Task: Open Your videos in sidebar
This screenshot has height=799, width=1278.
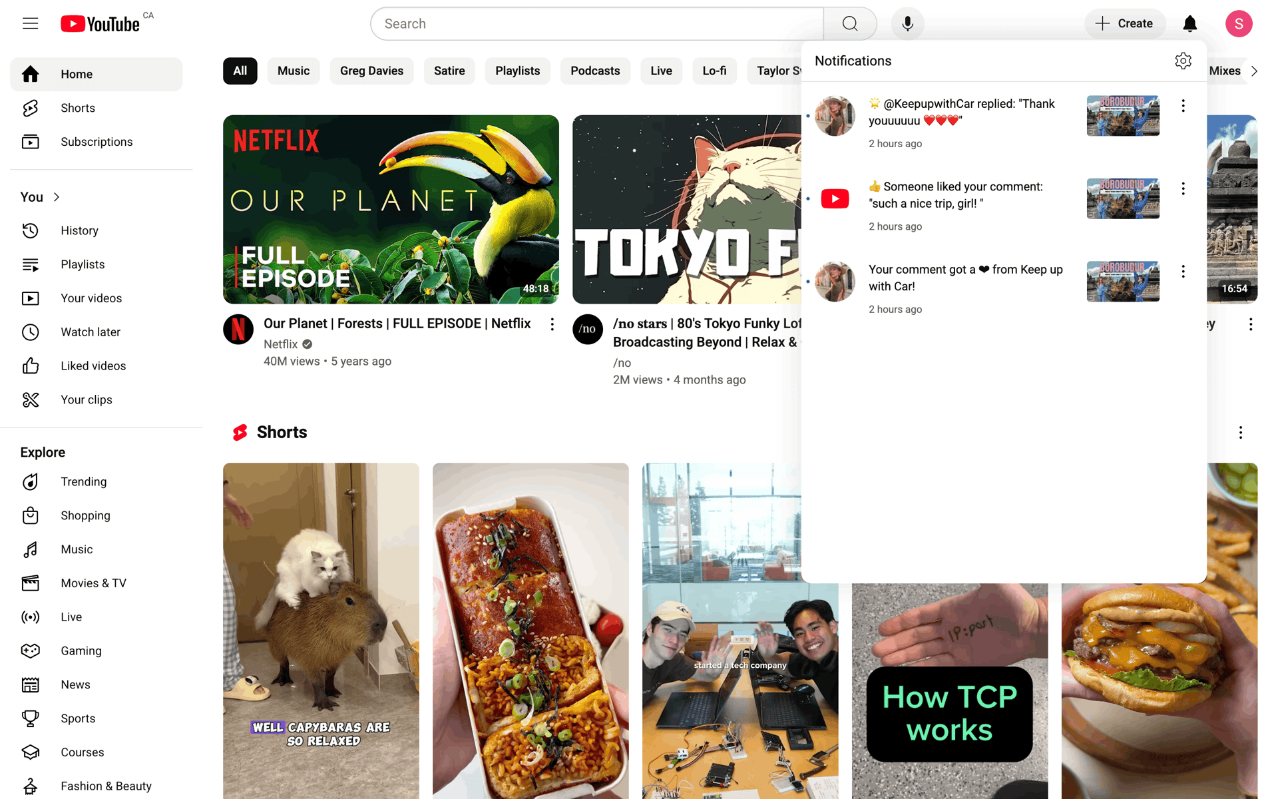Action: pyautogui.click(x=97, y=298)
